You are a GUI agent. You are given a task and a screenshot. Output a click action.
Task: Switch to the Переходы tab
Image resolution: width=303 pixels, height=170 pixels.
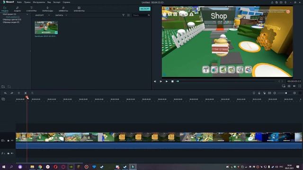pos(47,9)
